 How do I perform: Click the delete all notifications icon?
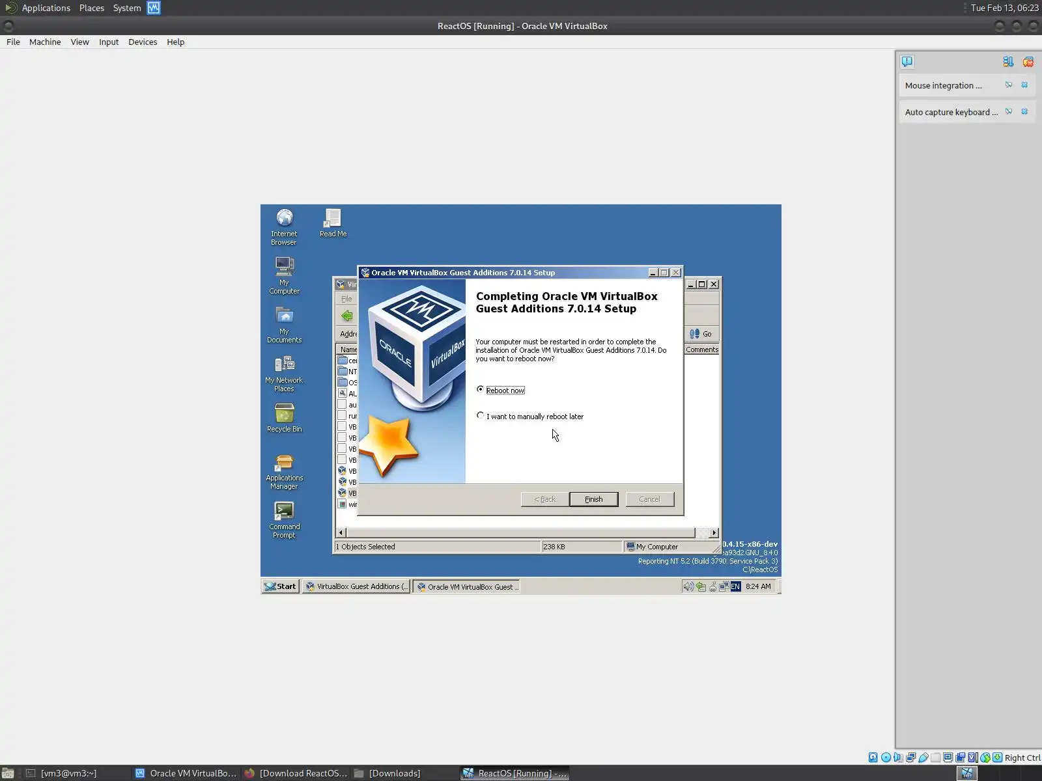pyautogui.click(x=1028, y=62)
